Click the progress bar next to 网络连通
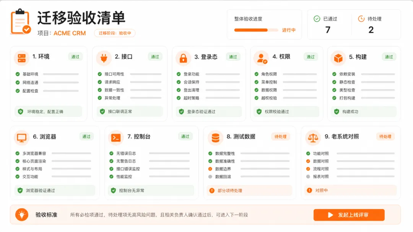 pos(61,82)
